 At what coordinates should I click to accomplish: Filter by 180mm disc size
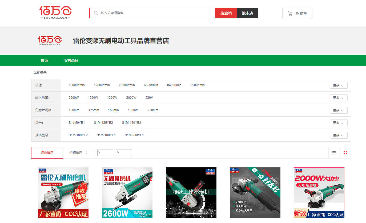point(133,110)
